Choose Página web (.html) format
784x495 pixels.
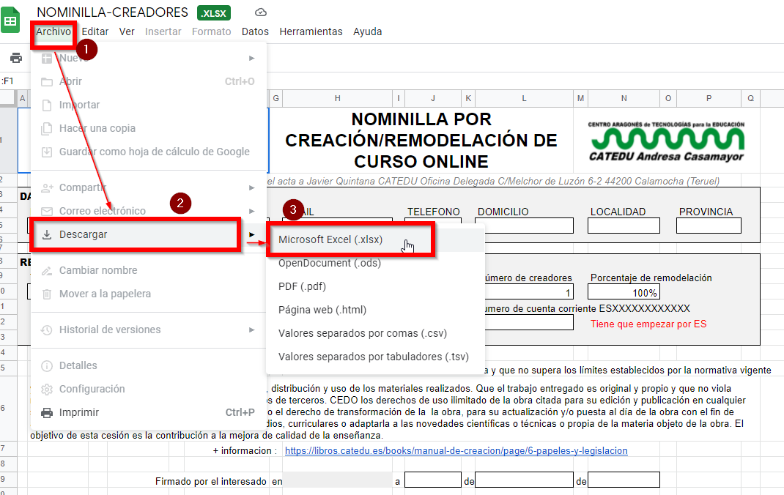point(375,310)
